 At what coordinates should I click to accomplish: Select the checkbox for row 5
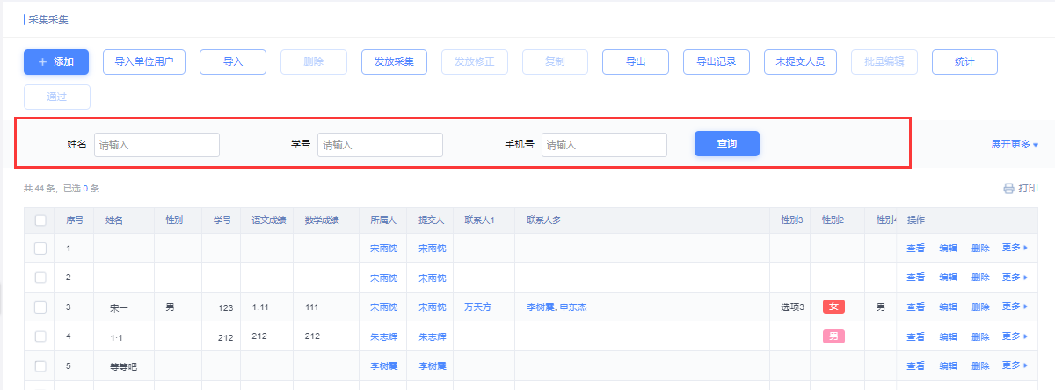40,366
